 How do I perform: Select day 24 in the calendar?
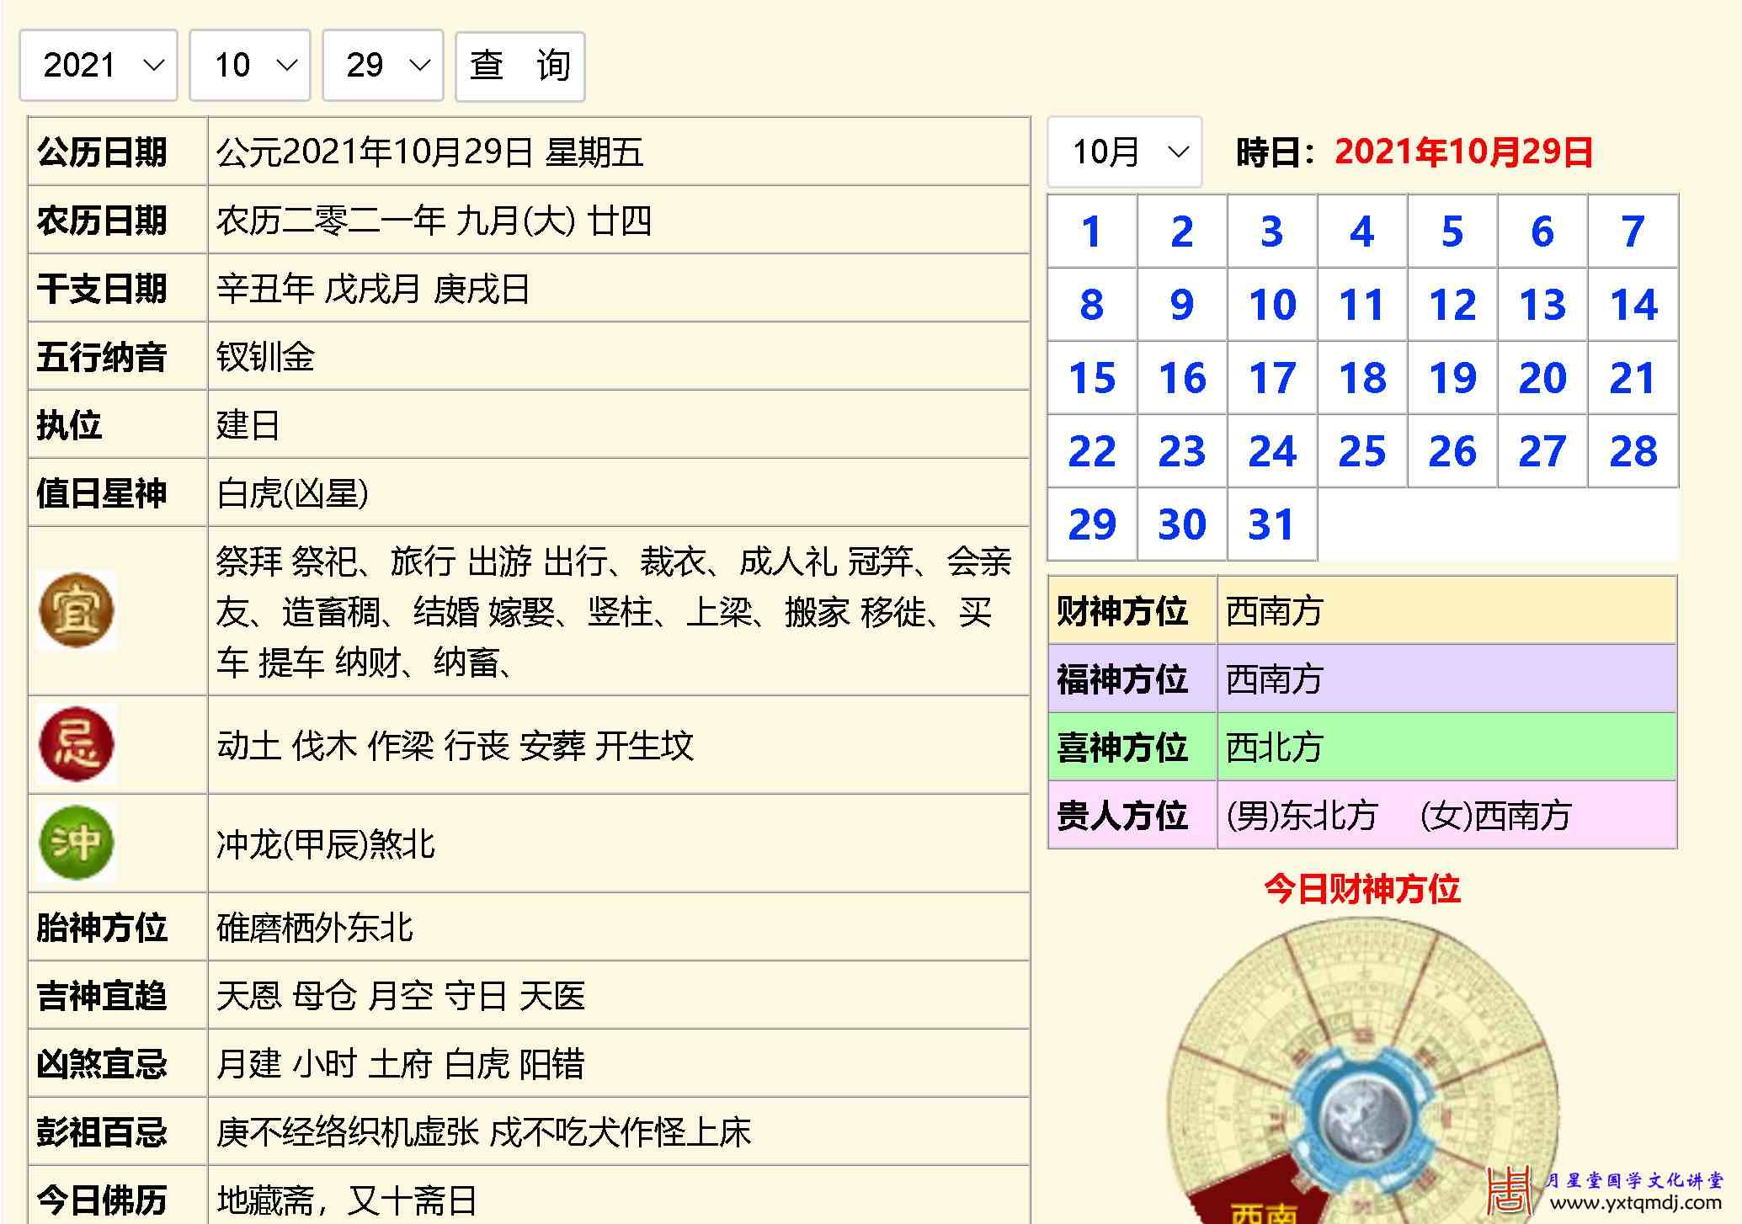(1272, 451)
